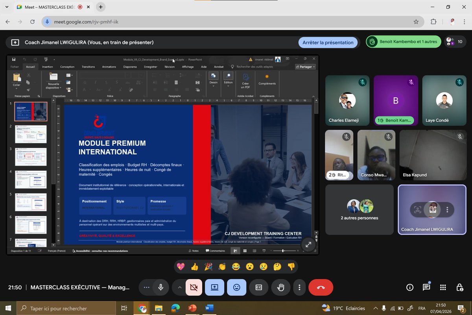The height and width of the screenshot is (315, 472).
Task: Start slideshow from the status bar
Action: (264, 250)
